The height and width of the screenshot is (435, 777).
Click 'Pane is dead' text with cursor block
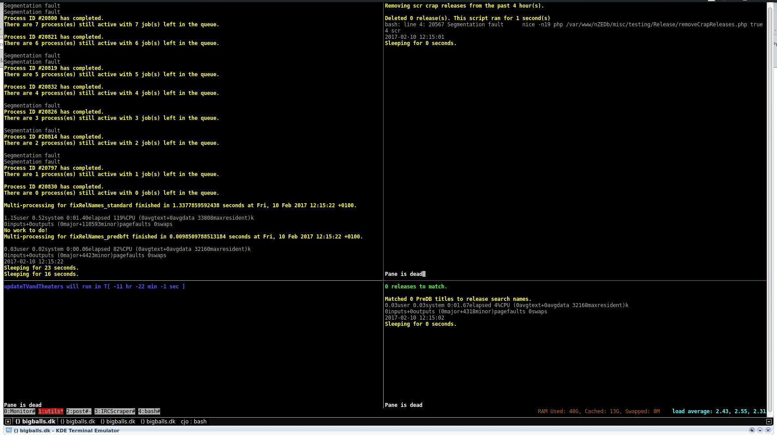tap(405, 274)
